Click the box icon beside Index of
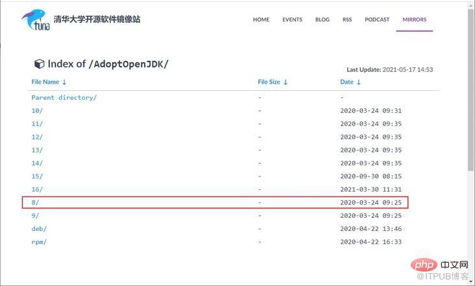 39,64
